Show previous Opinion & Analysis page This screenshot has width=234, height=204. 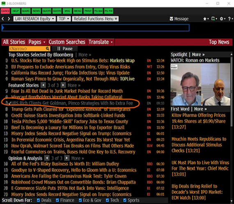point(47,158)
